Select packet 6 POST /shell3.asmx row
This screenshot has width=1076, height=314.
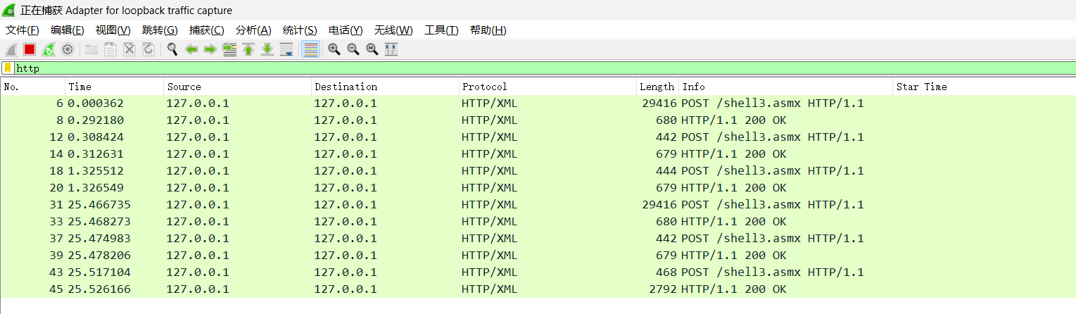(x=422, y=103)
